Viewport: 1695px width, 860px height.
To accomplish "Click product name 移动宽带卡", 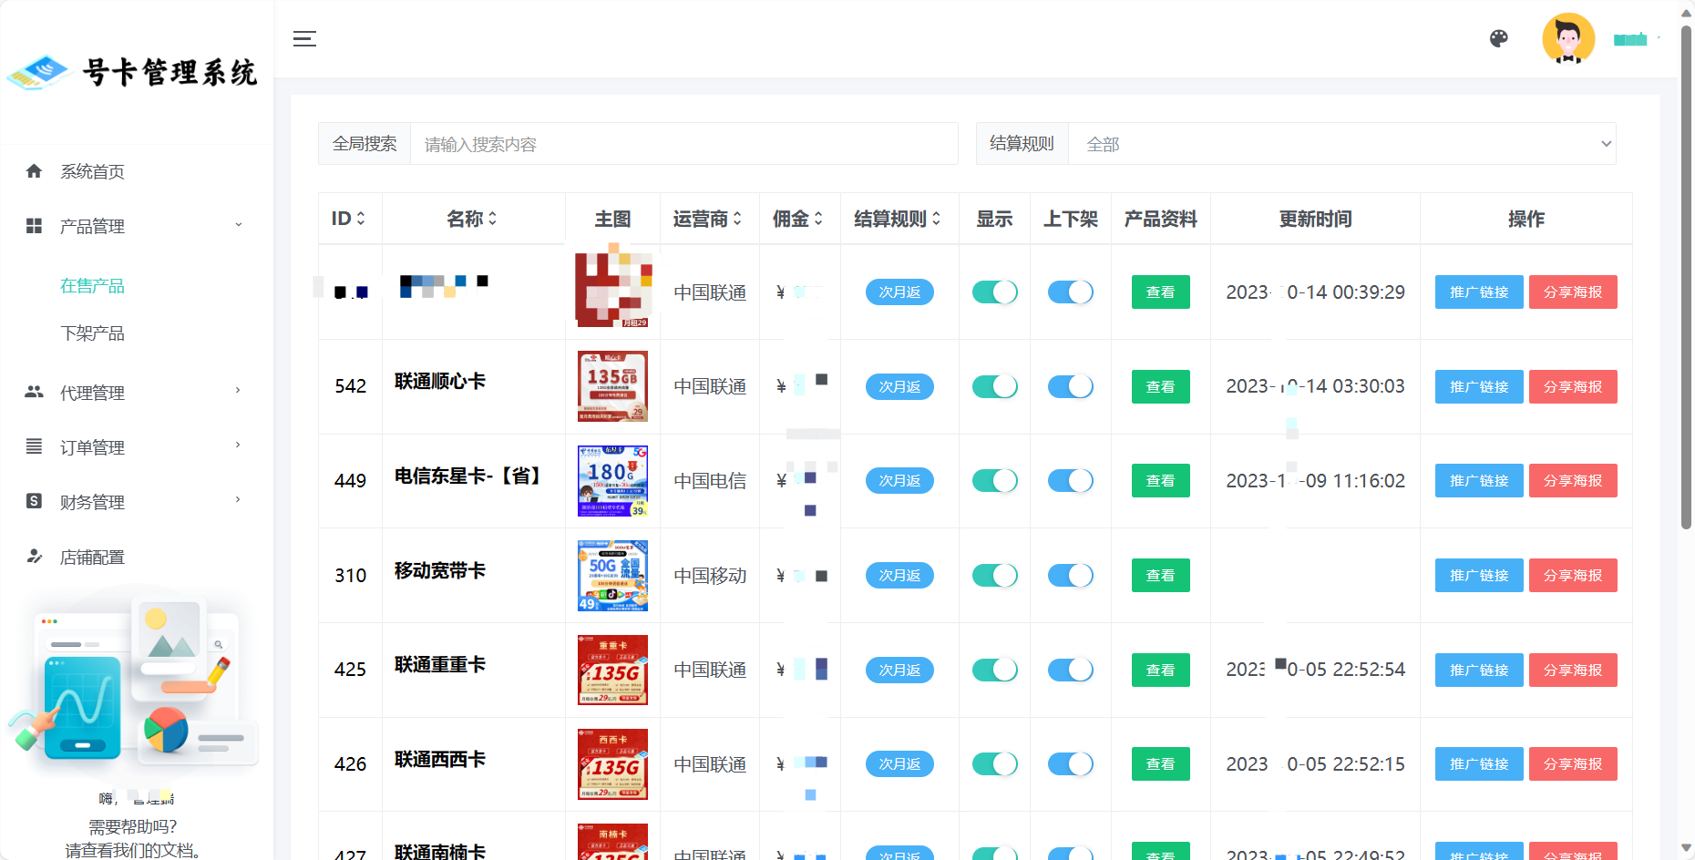I will pyautogui.click(x=439, y=570).
